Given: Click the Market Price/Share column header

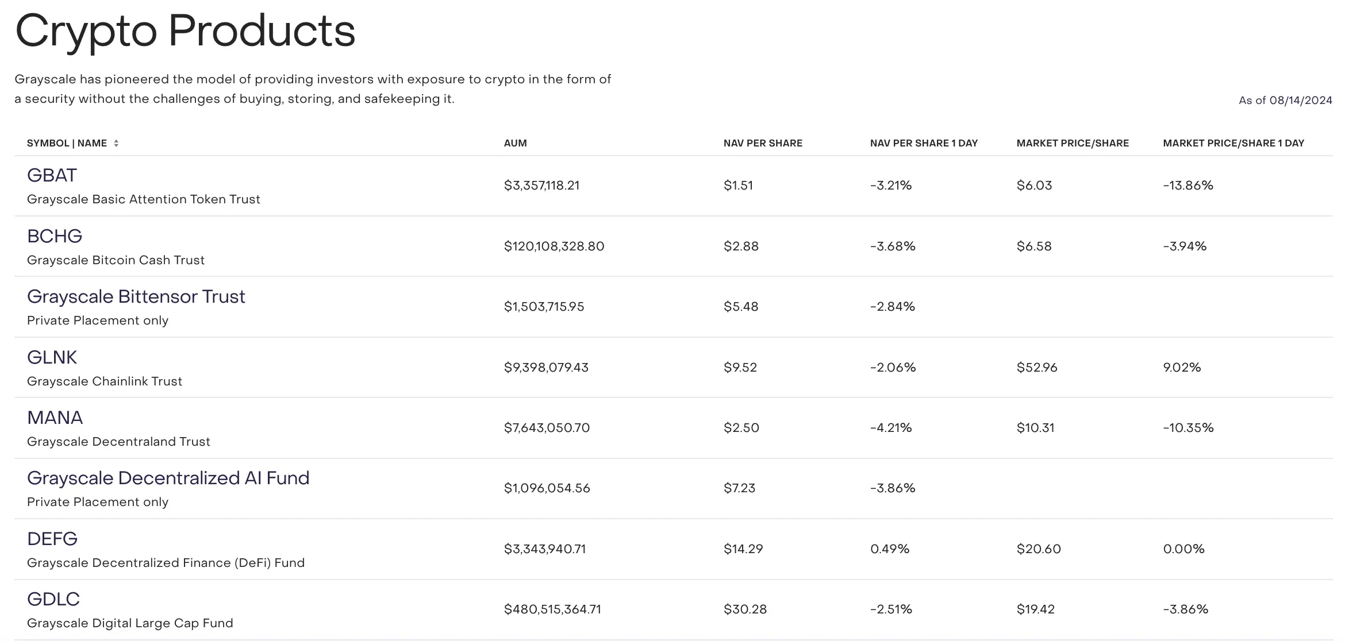Looking at the screenshot, I should pyautogui.click(x=1073, y=143).
